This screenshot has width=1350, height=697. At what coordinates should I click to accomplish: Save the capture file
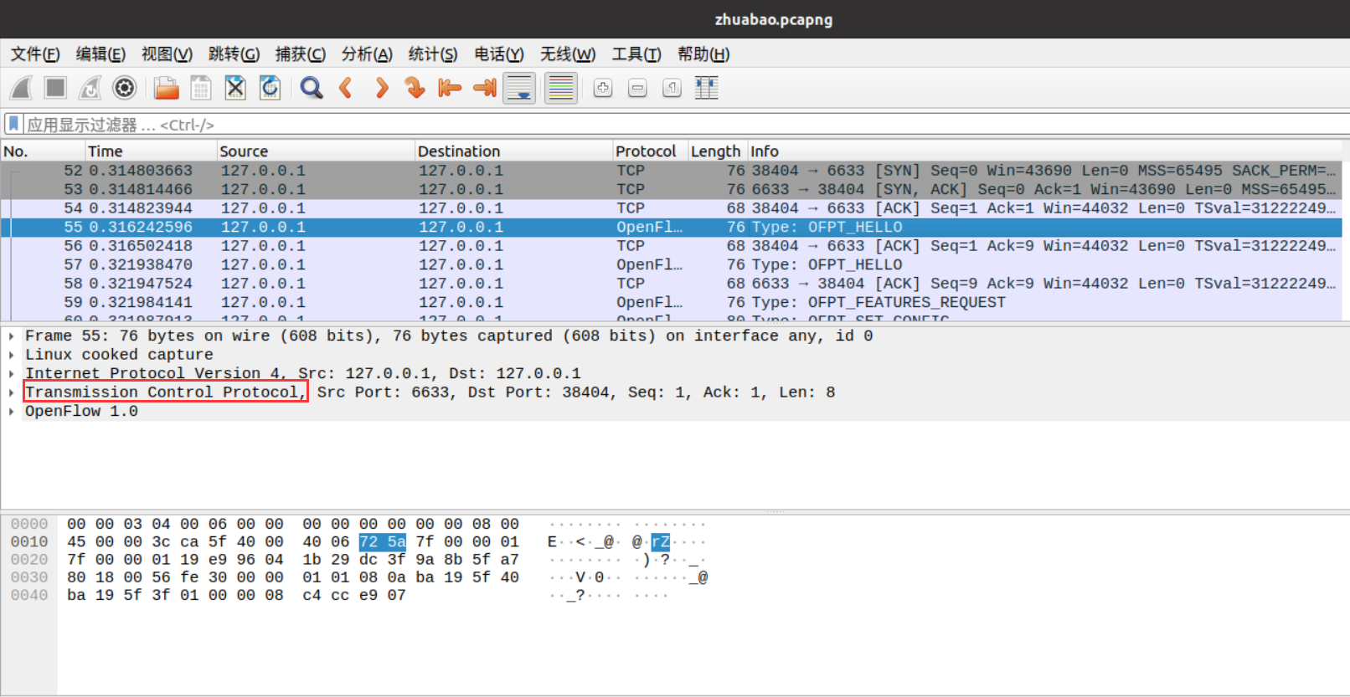[201, 88]
